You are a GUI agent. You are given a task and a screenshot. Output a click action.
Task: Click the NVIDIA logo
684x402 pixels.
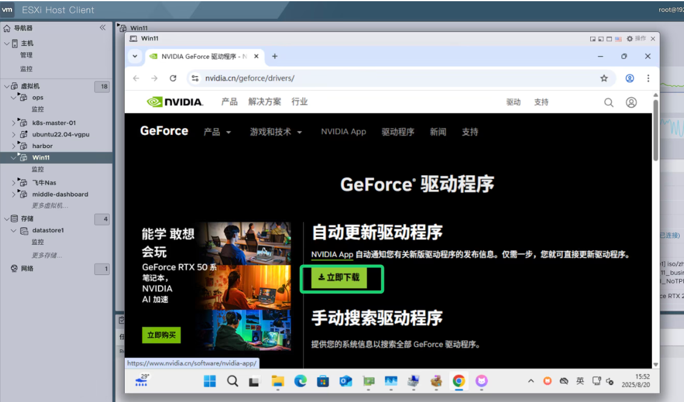click(x=175, y=102)
